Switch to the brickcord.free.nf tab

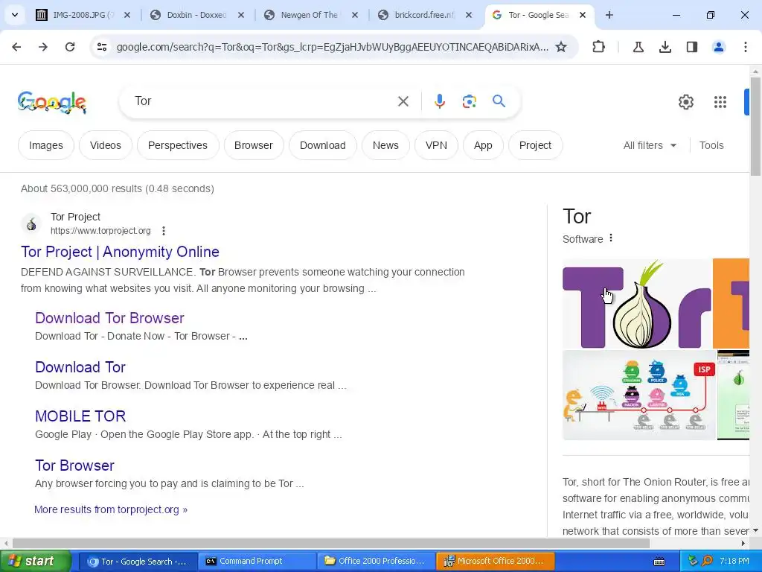pyautogui.click(x=423, y=15)
